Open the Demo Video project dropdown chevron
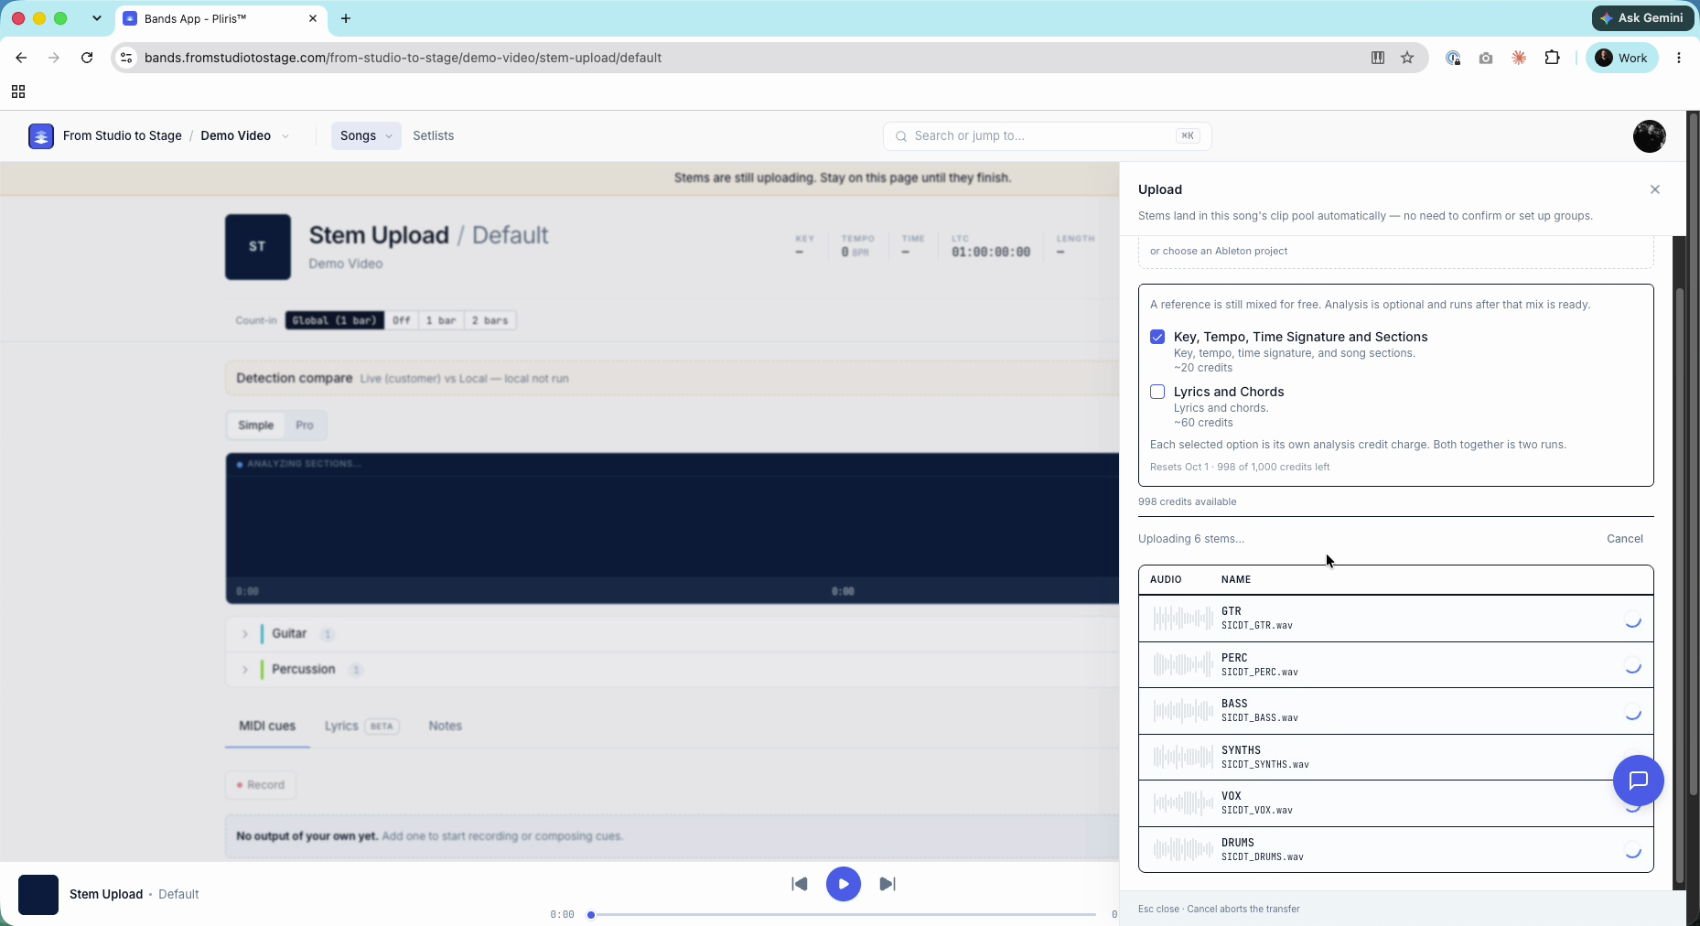The image size is (1700, 926). tap(285, 136)
